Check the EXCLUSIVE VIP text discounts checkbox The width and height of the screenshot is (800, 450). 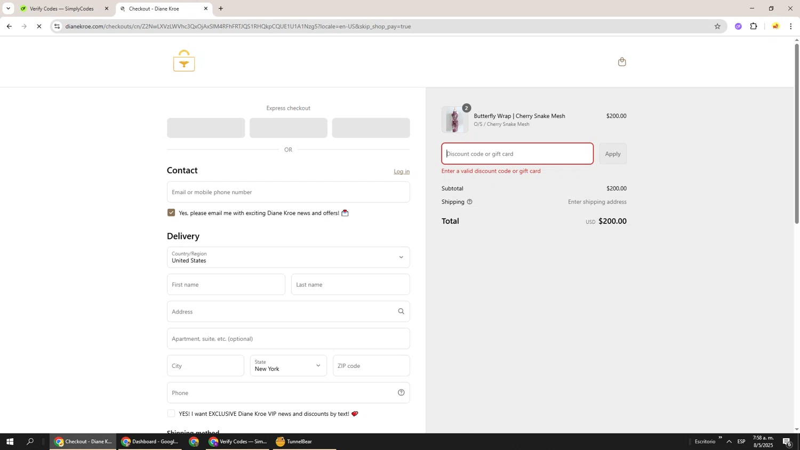point(171,414)
